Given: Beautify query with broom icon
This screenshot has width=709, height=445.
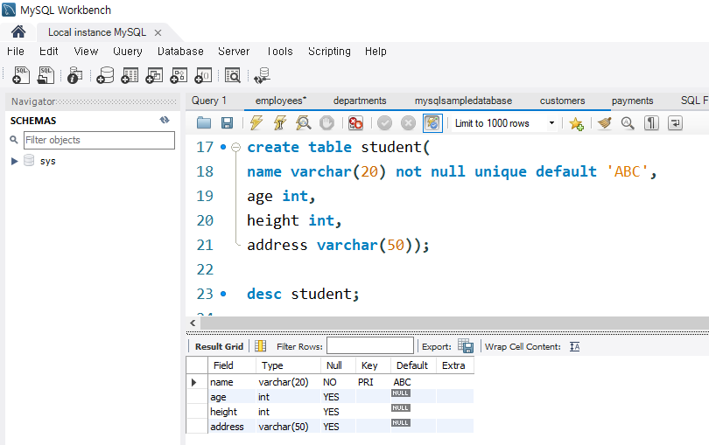Looking at the screenshot, I should pyautogui.click(x=605, y=123).
